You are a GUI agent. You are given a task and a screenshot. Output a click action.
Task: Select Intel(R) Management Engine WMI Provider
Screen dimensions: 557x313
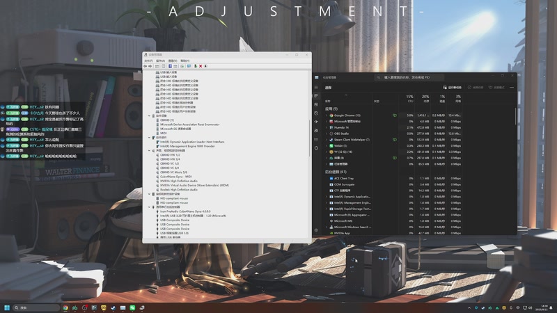pyautogui.click(x=187, y=146)
